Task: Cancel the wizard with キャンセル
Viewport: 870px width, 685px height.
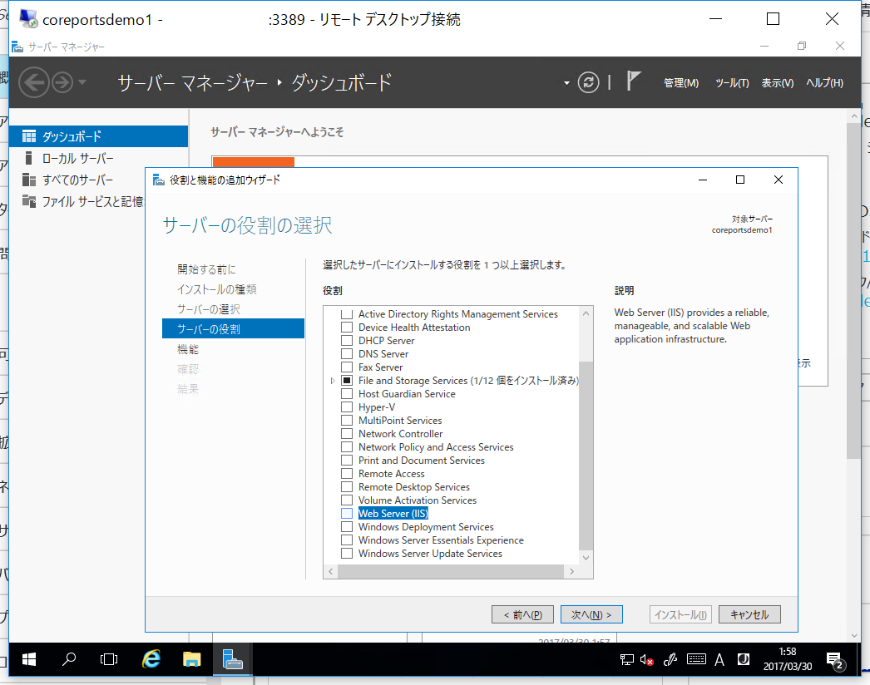Action: (749, 614)
